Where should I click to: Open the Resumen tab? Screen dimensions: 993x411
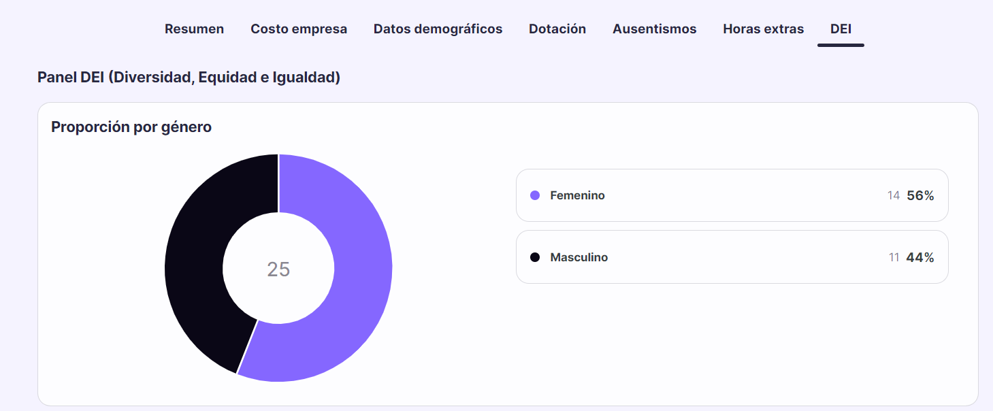[x=194, y=29]
